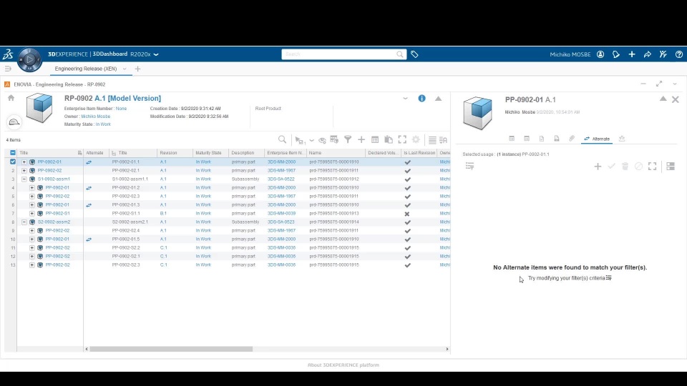Viewport: 687px width, 386px height.
Task: Toggle the eye visibility in table toolbar
Action: [x=322, y=140]
